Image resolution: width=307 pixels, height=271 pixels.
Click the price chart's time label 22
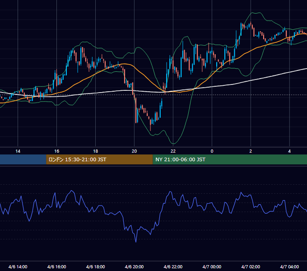173,151
